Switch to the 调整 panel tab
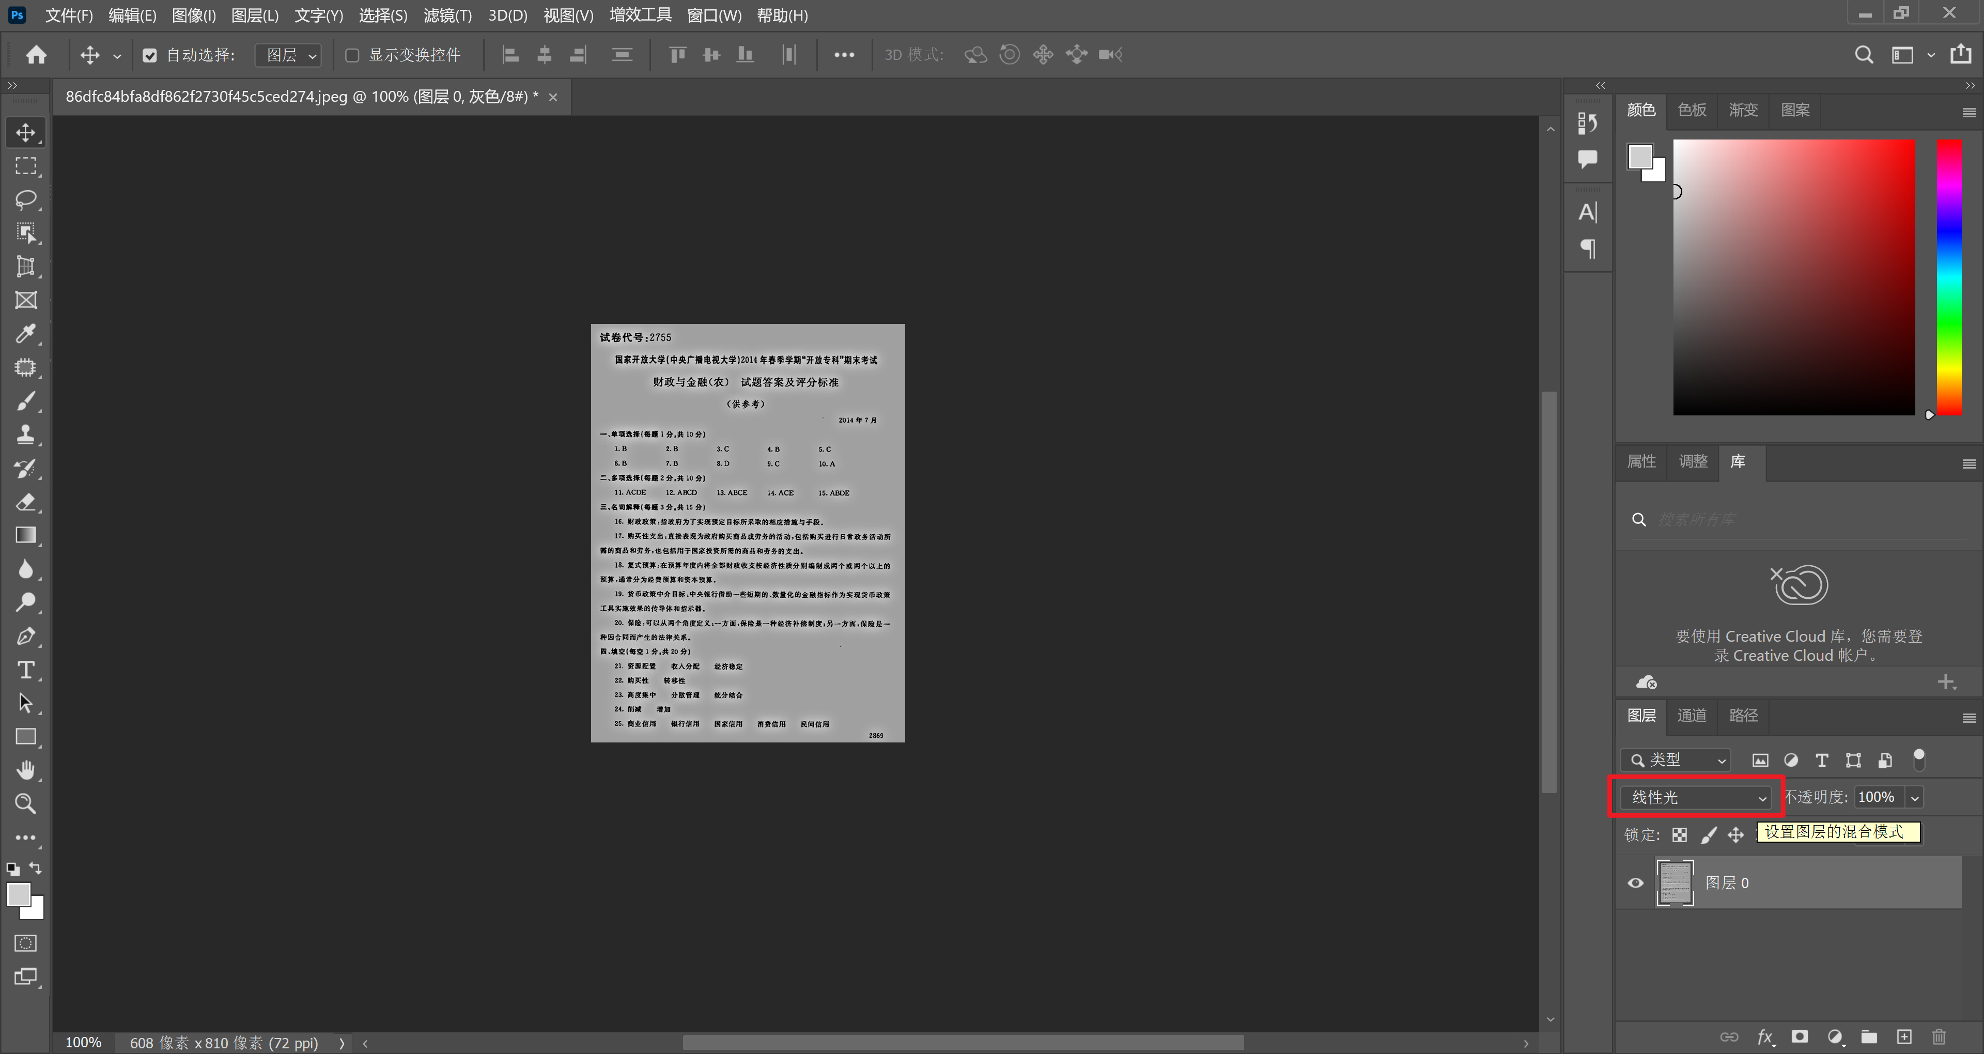 click(1693, 461)
